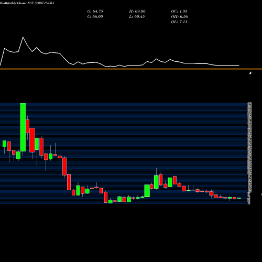Click the OH: 6.56 reading
This screenshot has width=262, height=262.
(x=180, y=16)
